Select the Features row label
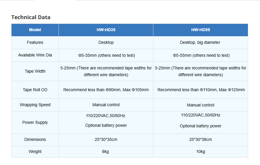 click(35, 42)
